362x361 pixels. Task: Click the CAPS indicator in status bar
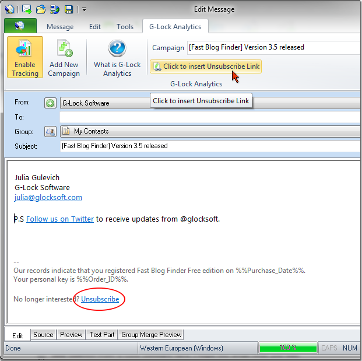pyautogui.click(x=329, y=348)
